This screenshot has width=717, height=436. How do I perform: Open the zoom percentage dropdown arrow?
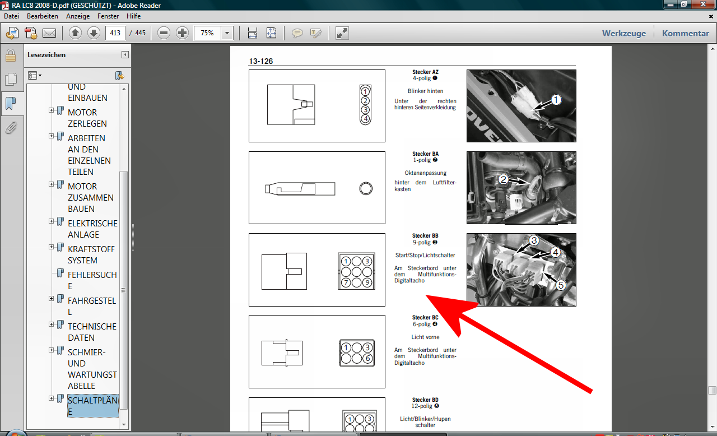(227, 33)
